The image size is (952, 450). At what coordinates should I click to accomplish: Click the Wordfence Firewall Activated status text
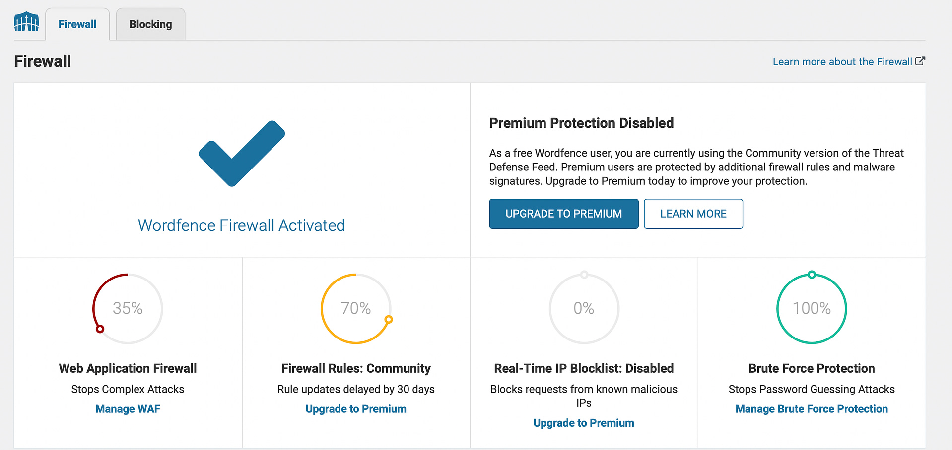click(x=241, y=225)
